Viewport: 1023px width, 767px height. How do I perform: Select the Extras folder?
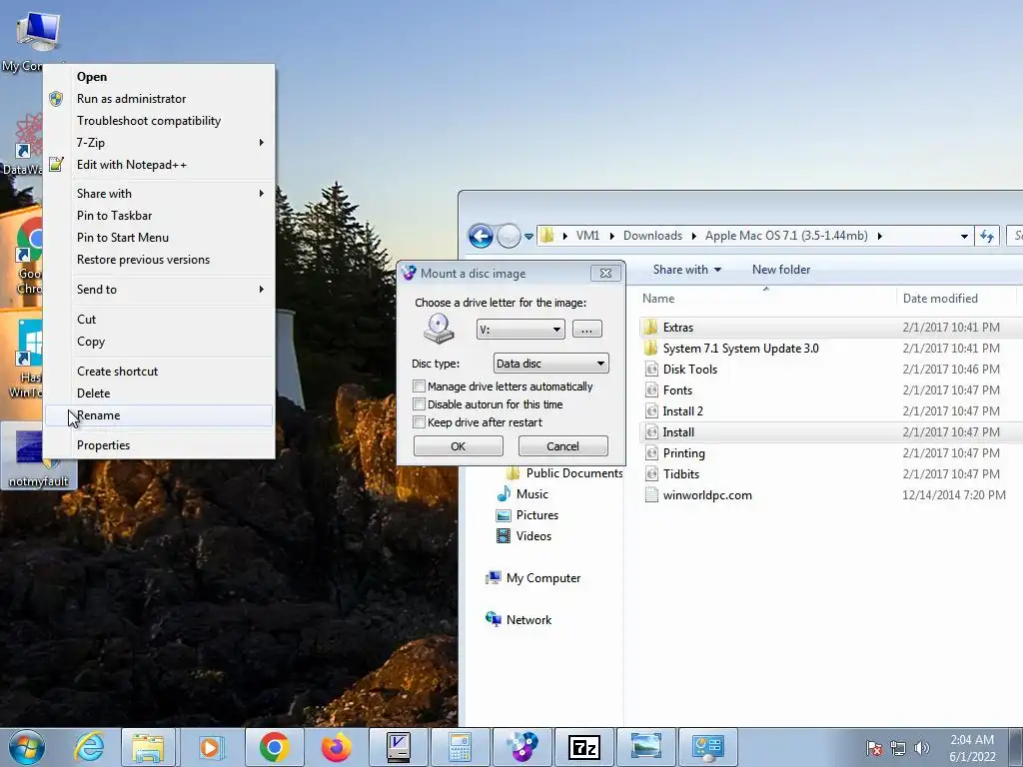[x=678, y=328]
